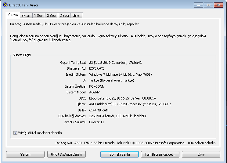227x163 pixels.
Task: Click the DirectX Tanı Aracı title text
Action: pos(23,5)
